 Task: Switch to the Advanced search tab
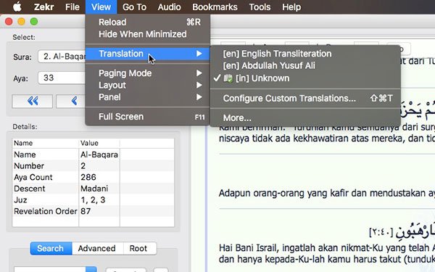(x=97, y=248)
